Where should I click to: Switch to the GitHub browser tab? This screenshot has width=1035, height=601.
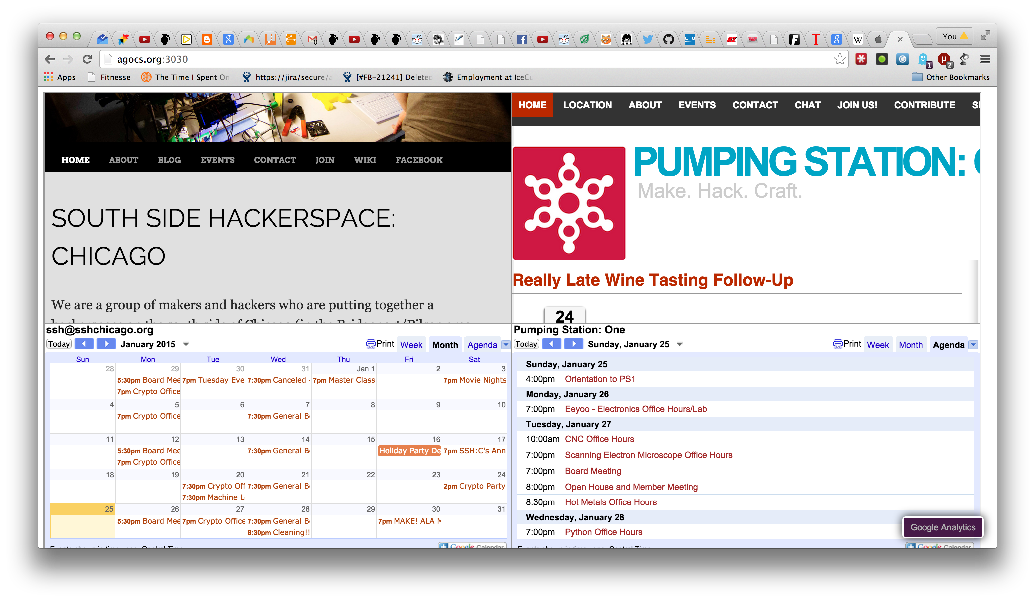click(x=669, y=39)
